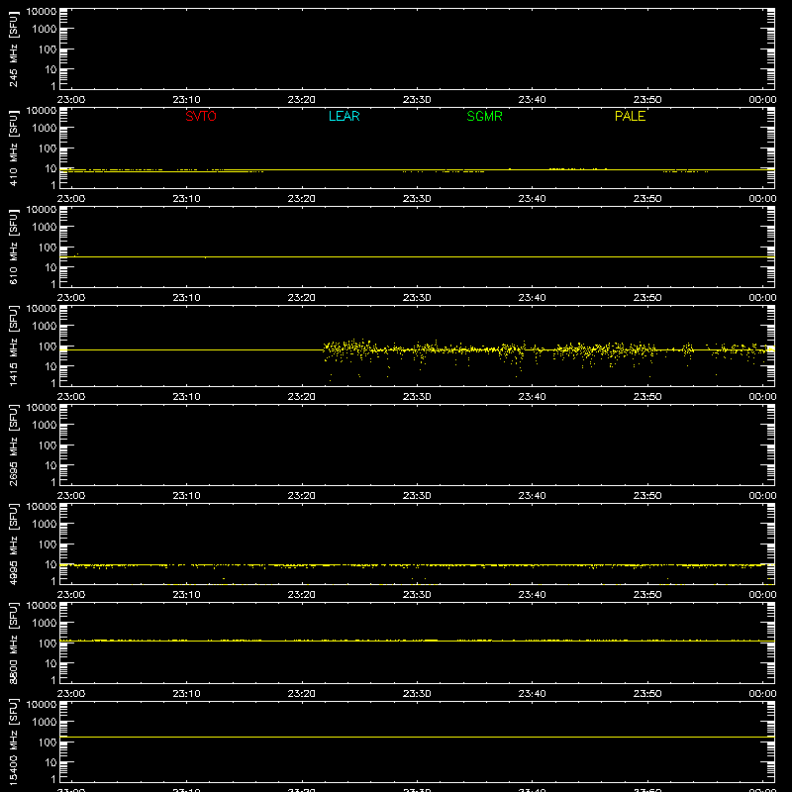This screenshot has width=792, height=792.
Task: Select the 245 MHz [SFU] axis title
Action: 14,49
